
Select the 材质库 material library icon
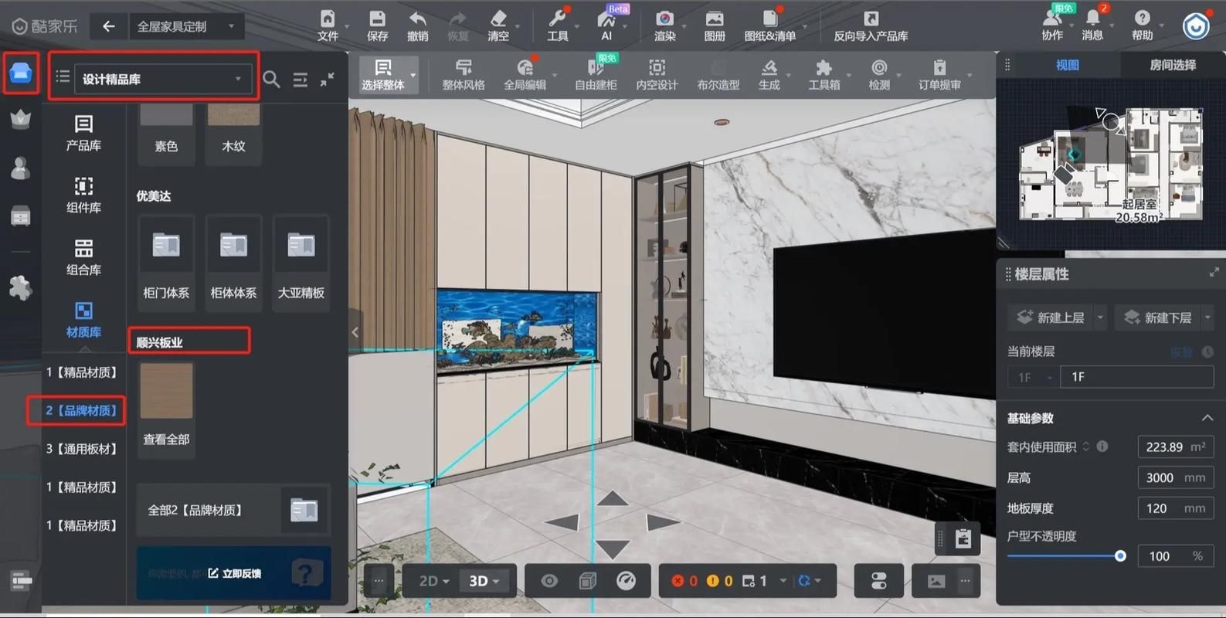coord(83,311)
